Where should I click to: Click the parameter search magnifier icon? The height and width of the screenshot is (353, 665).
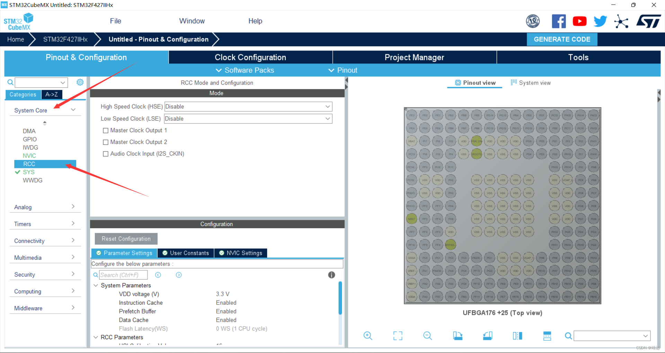point(96,275)
